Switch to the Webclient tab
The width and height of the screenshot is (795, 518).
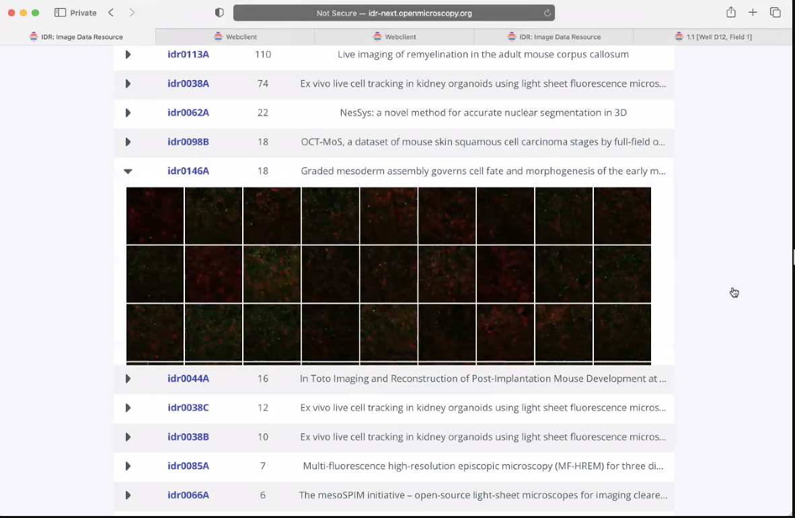[236, 37]
